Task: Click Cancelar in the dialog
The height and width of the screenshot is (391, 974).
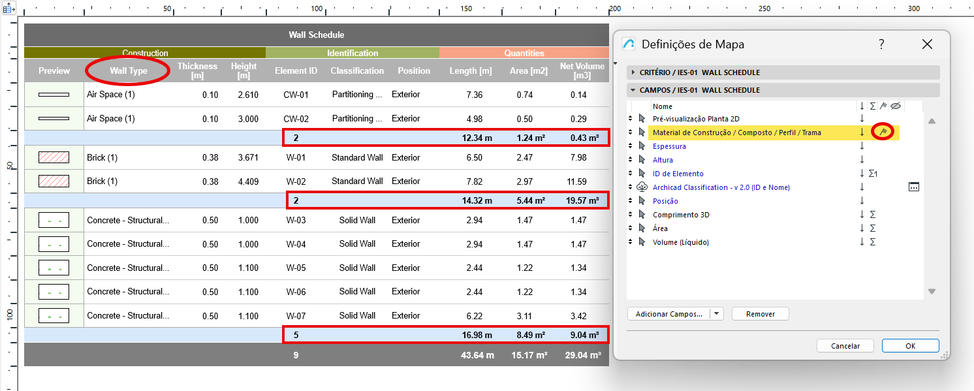Action: point(845,346)
